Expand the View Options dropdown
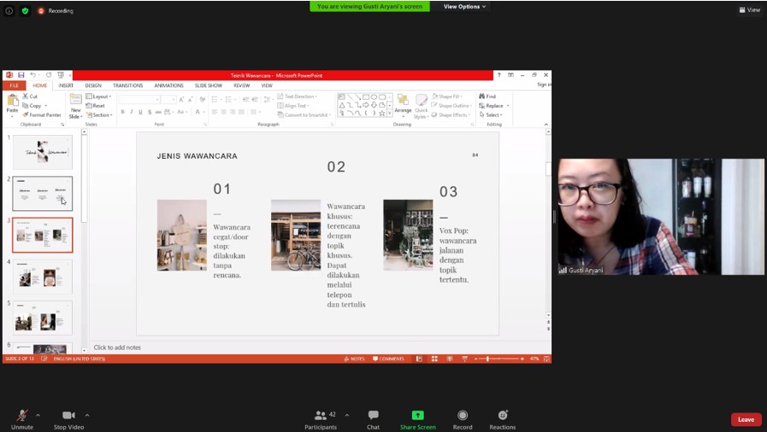767x432 pixels. click(464, 7)
